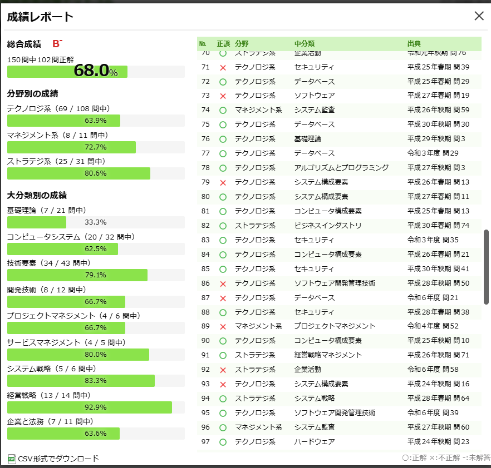Click the コンピュータシステム 62.5% progress bar

click(x=96, y=249)
